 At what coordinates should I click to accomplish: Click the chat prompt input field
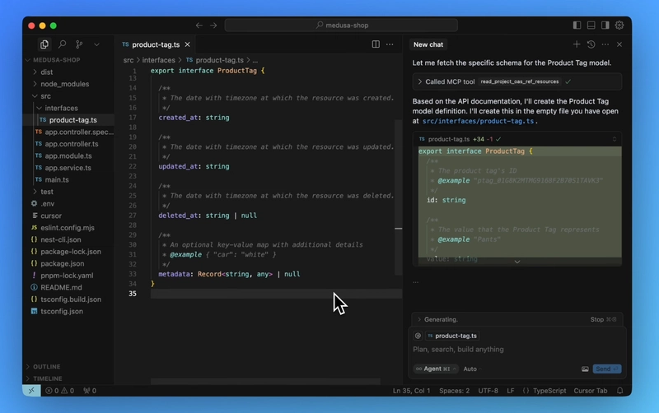click(x=518, y=349)
